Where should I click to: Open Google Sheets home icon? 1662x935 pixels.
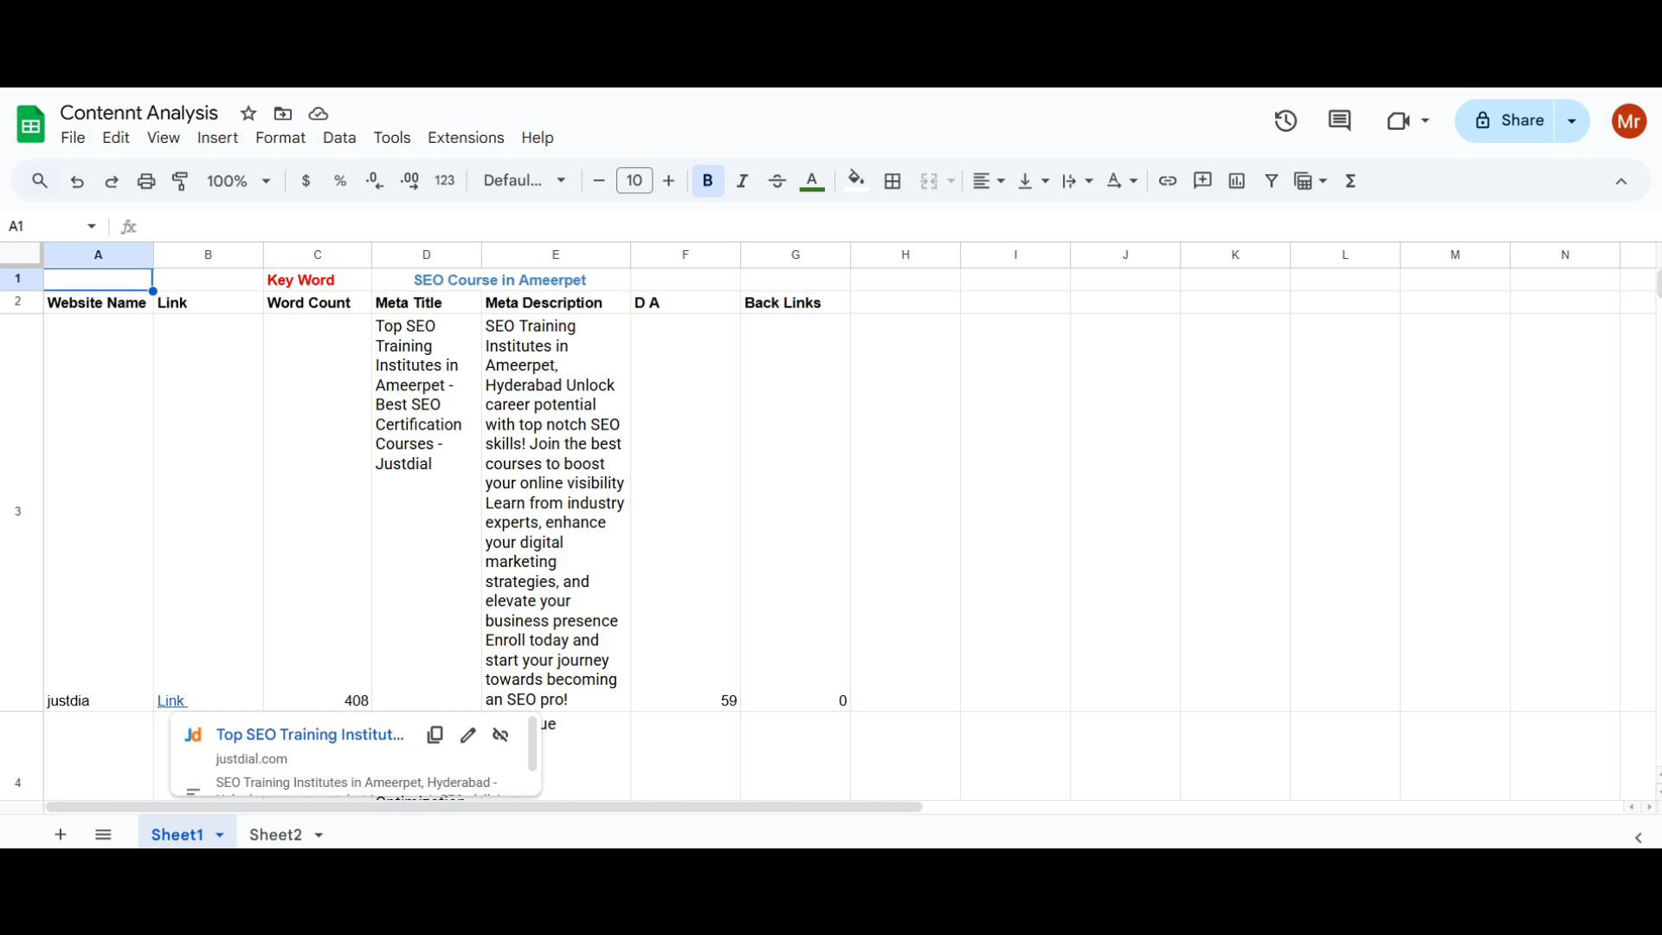(x=31, y=125)
